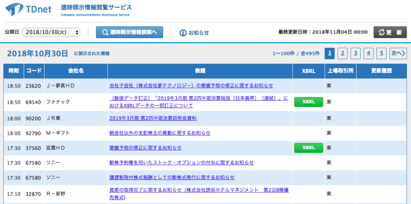Click the 17:10 time cell

[x=14, y=194]
